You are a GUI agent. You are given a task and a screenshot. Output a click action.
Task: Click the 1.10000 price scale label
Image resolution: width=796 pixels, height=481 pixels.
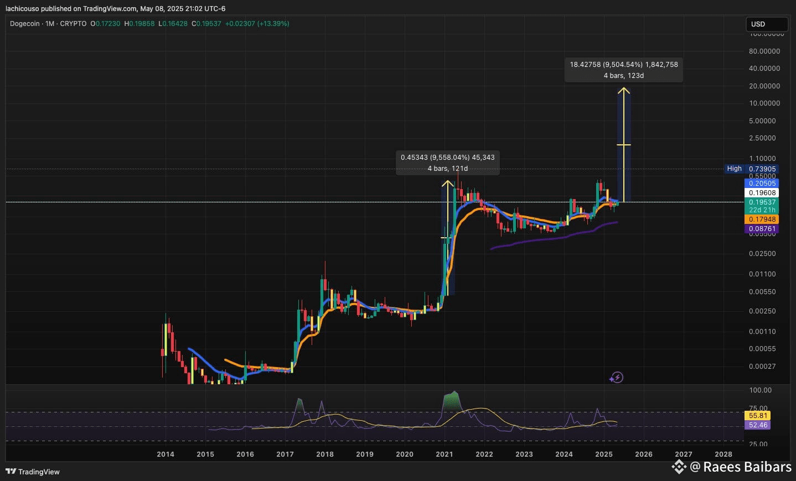pos(762,159)
